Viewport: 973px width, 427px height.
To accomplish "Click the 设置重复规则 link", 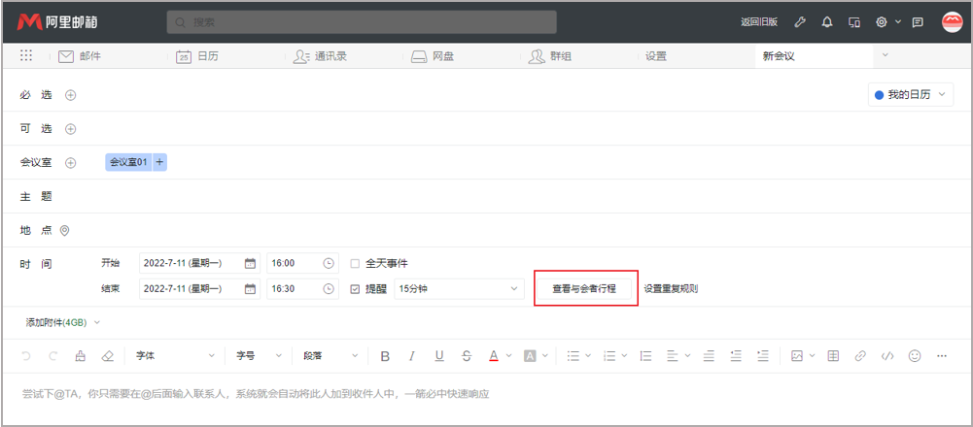I will click(671, 288).
